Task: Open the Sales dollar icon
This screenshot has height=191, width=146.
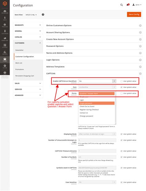Action: [x=5, y=18]
